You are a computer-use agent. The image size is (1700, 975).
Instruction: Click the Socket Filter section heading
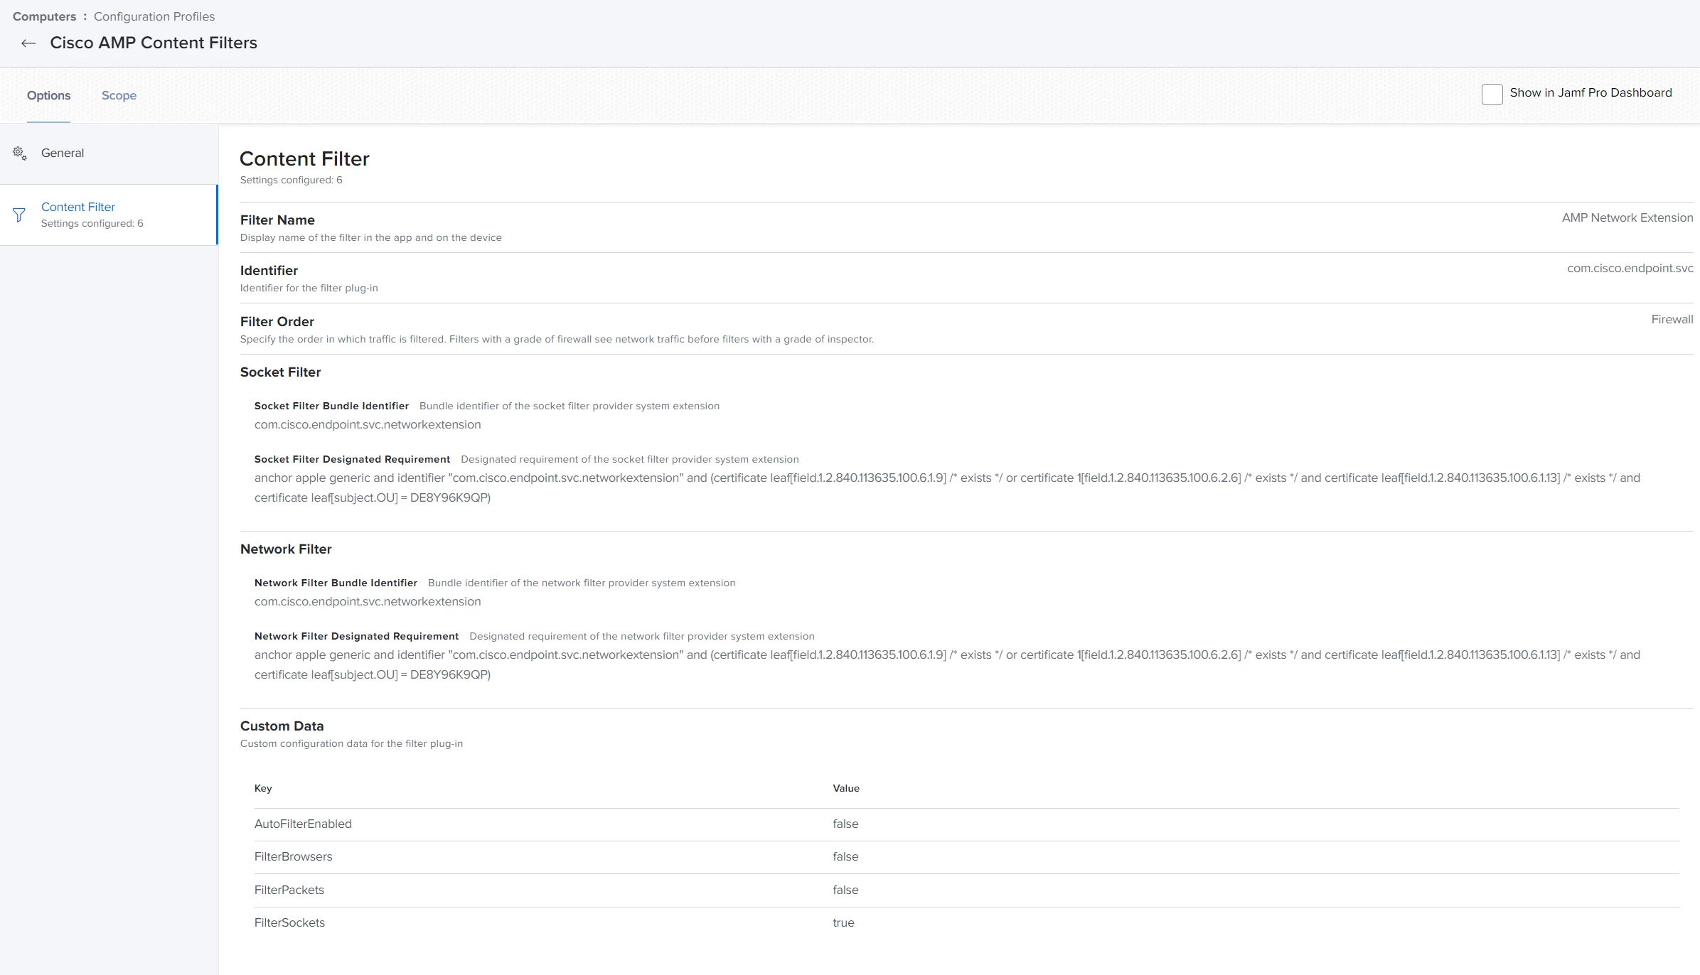pos(280,372)
